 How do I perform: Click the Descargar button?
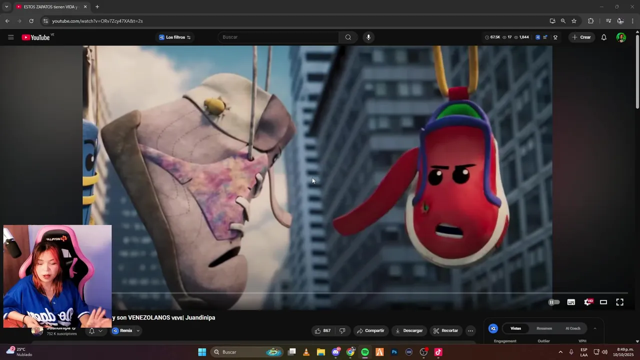[409, 330]
